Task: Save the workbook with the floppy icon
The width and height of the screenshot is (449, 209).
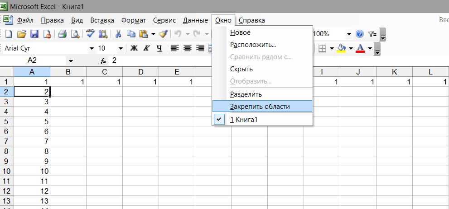Action: pos(34,34)
